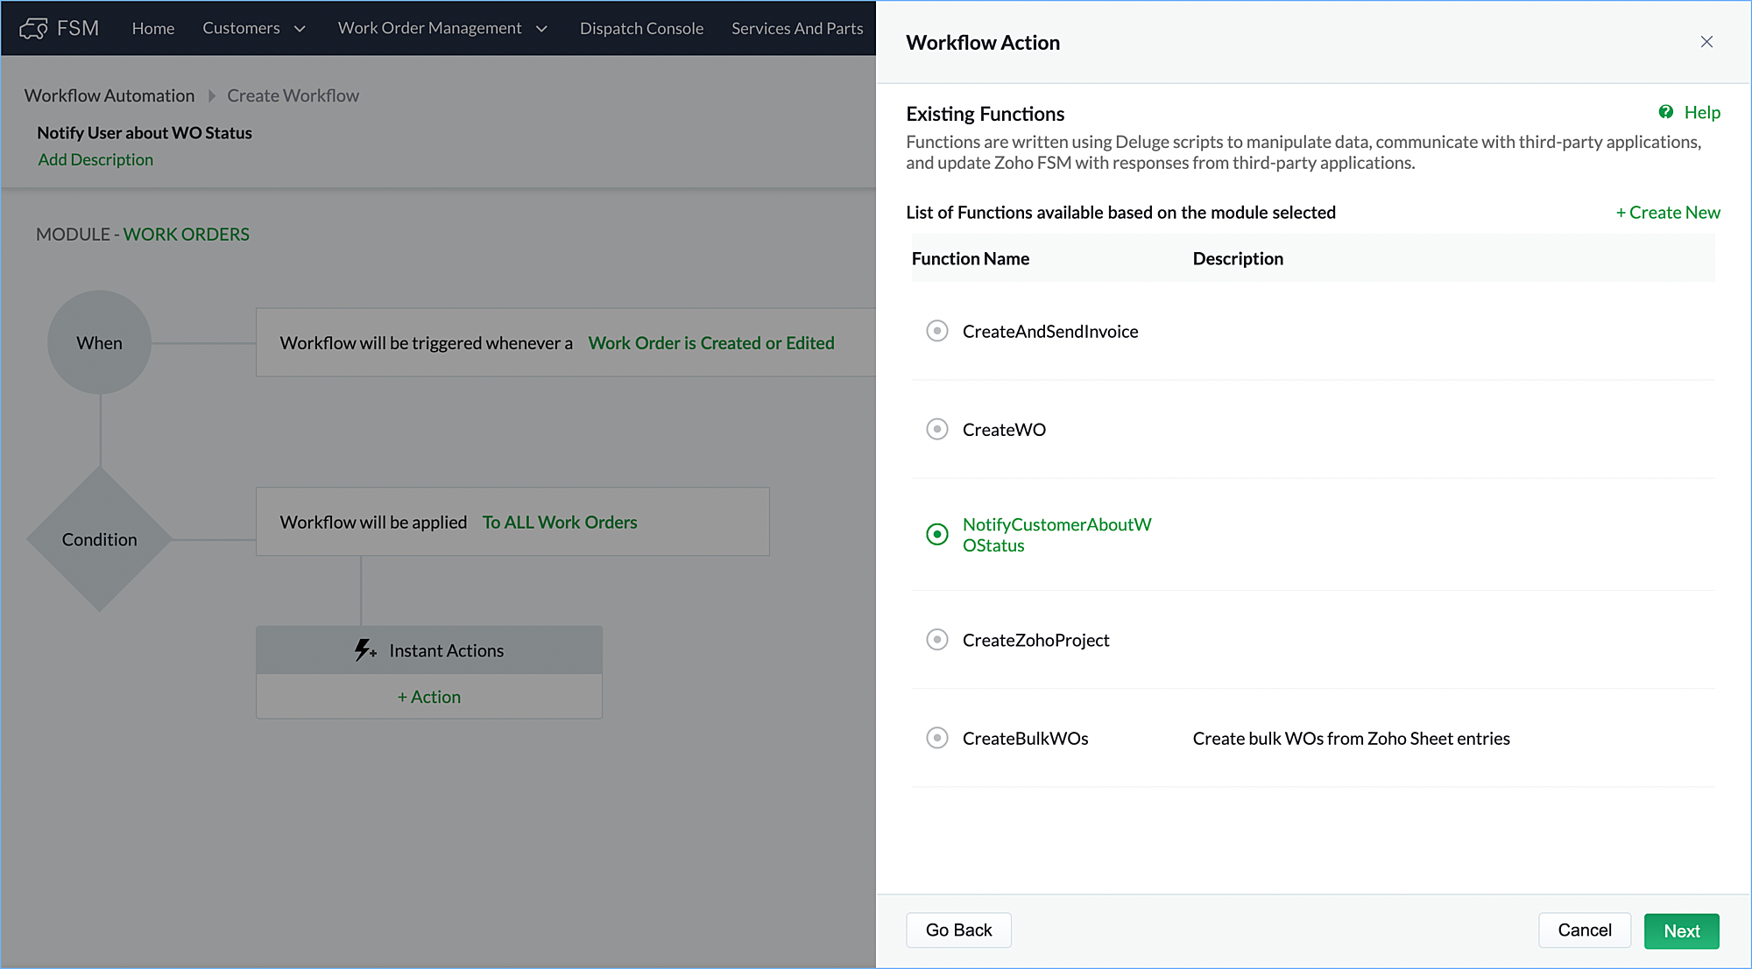Select the CreateAndSendInvoice radio button
This screenshot has width=1752, height=969.
pos(936,331)
